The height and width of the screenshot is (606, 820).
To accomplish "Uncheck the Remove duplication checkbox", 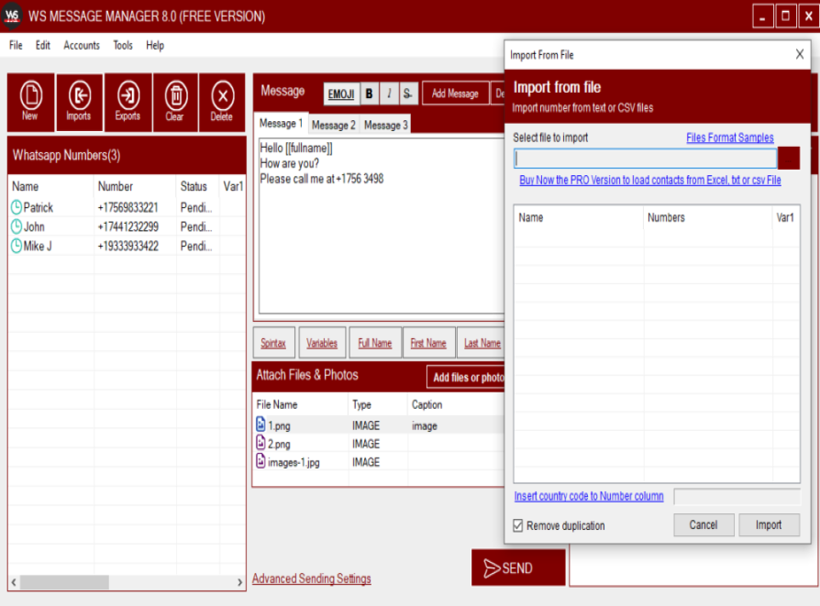I will coord(519,525).
